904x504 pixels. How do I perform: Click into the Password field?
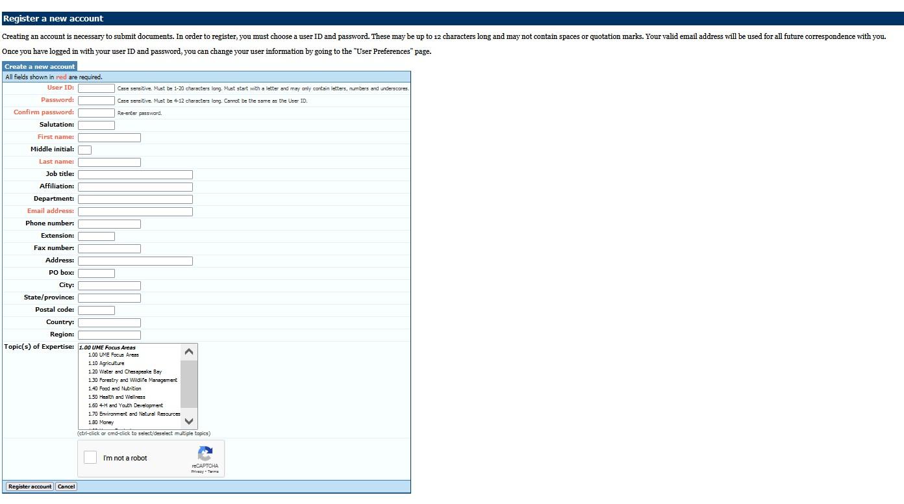[x=96, y=101]
